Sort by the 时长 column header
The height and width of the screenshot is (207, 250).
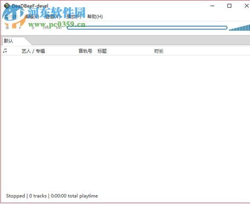tap(158, 51)
